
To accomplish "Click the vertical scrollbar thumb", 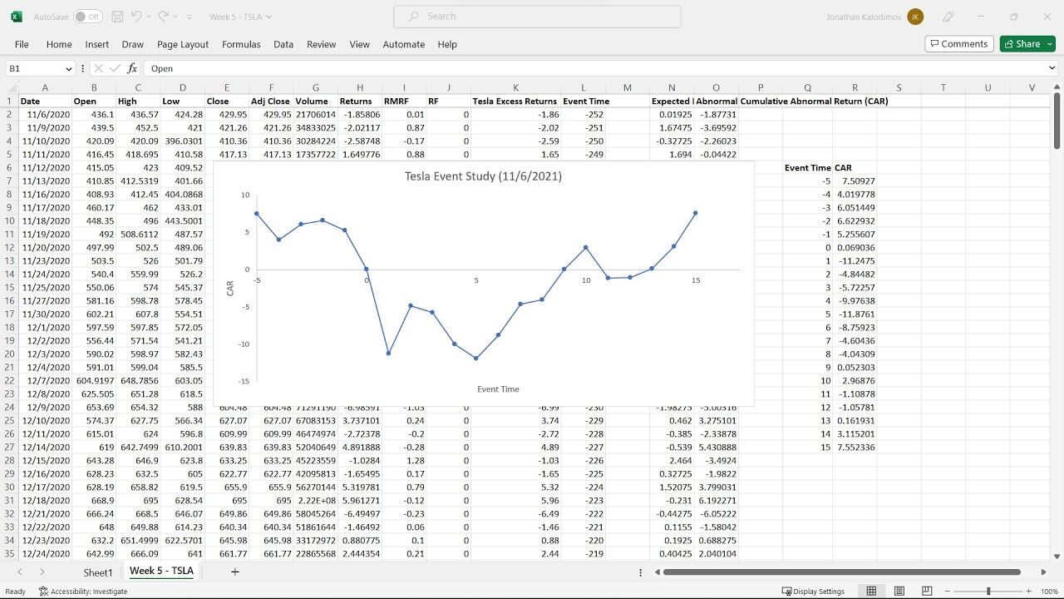I will [x=1057, y=121].
